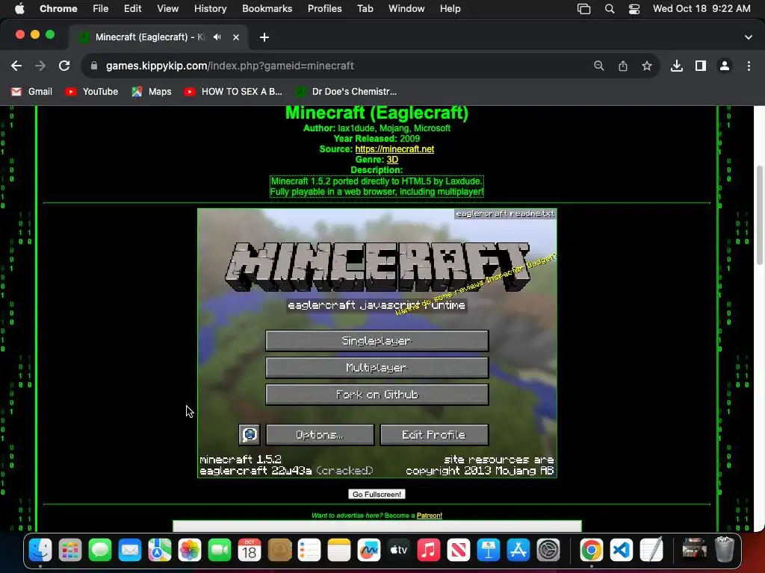Open macOS Control Center in menu bar
This screenshot has width=765, height=573.
[x=634, y=9]
